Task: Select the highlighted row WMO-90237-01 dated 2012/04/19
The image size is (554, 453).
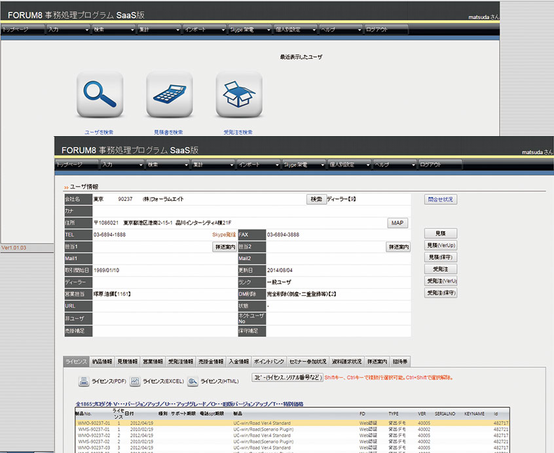Action: click(293, 423)
